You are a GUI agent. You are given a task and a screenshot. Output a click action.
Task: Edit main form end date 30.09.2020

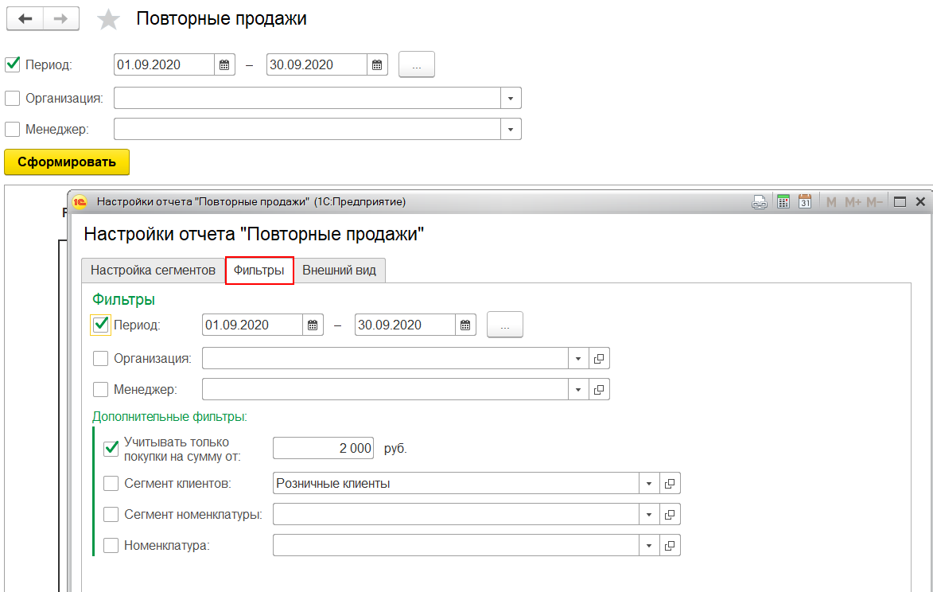tap(317, 65)
